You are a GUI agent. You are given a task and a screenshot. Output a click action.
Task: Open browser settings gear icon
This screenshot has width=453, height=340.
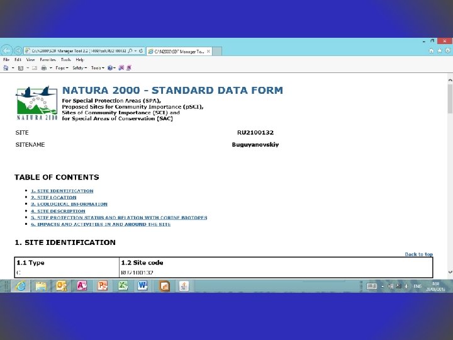point(447,50)
